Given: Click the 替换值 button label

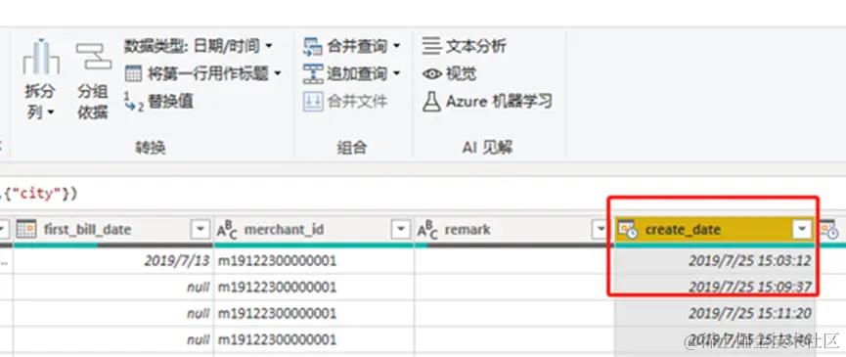Looking at the screenshot, I should 170,102.
